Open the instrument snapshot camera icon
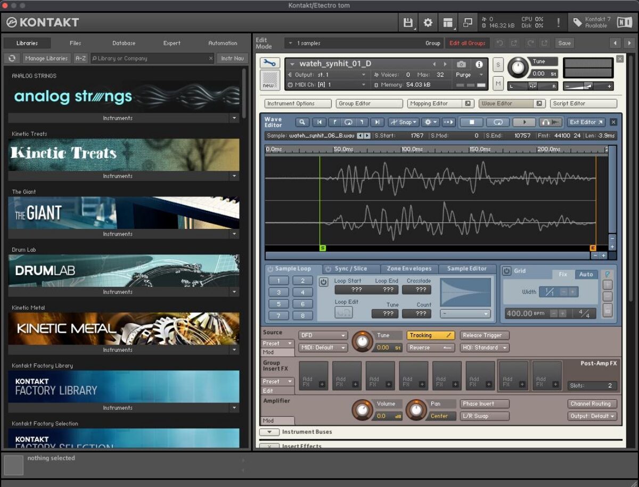The image size is (639, 487). tap(462, 64)
